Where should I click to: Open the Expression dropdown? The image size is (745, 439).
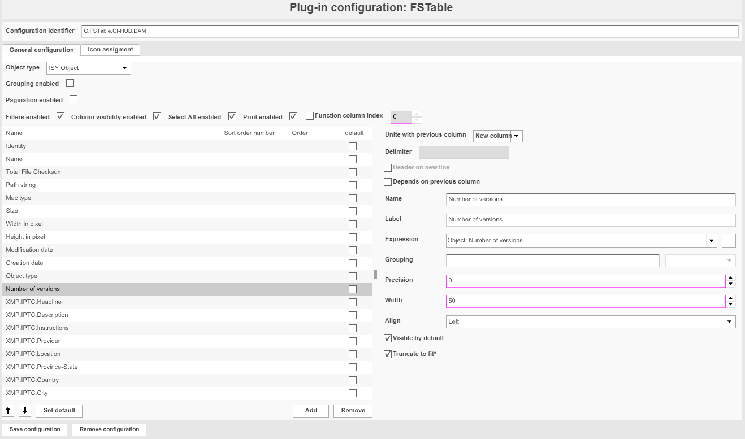click(711, 240)
